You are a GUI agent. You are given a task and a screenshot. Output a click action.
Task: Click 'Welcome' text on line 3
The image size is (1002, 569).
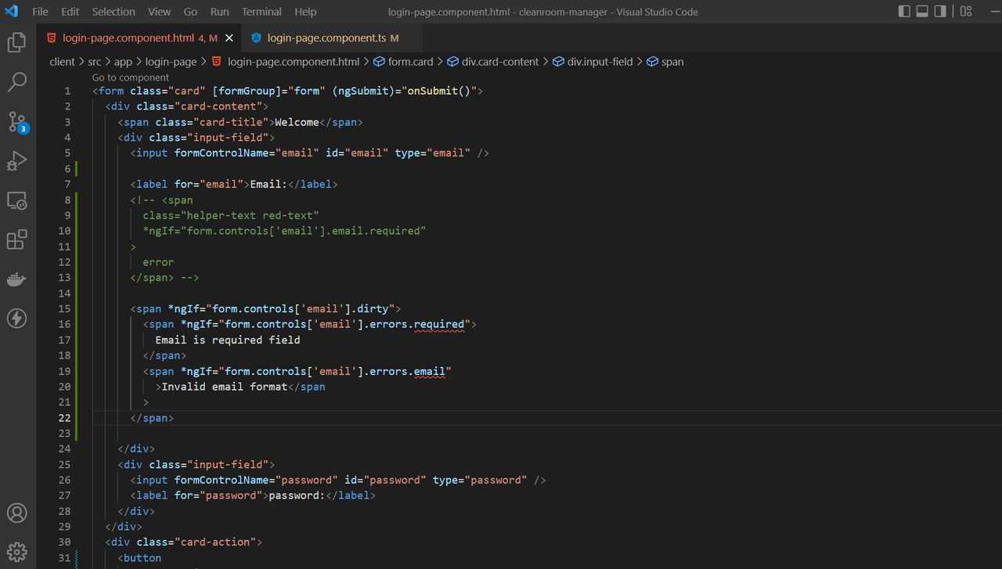click(297, 122)
